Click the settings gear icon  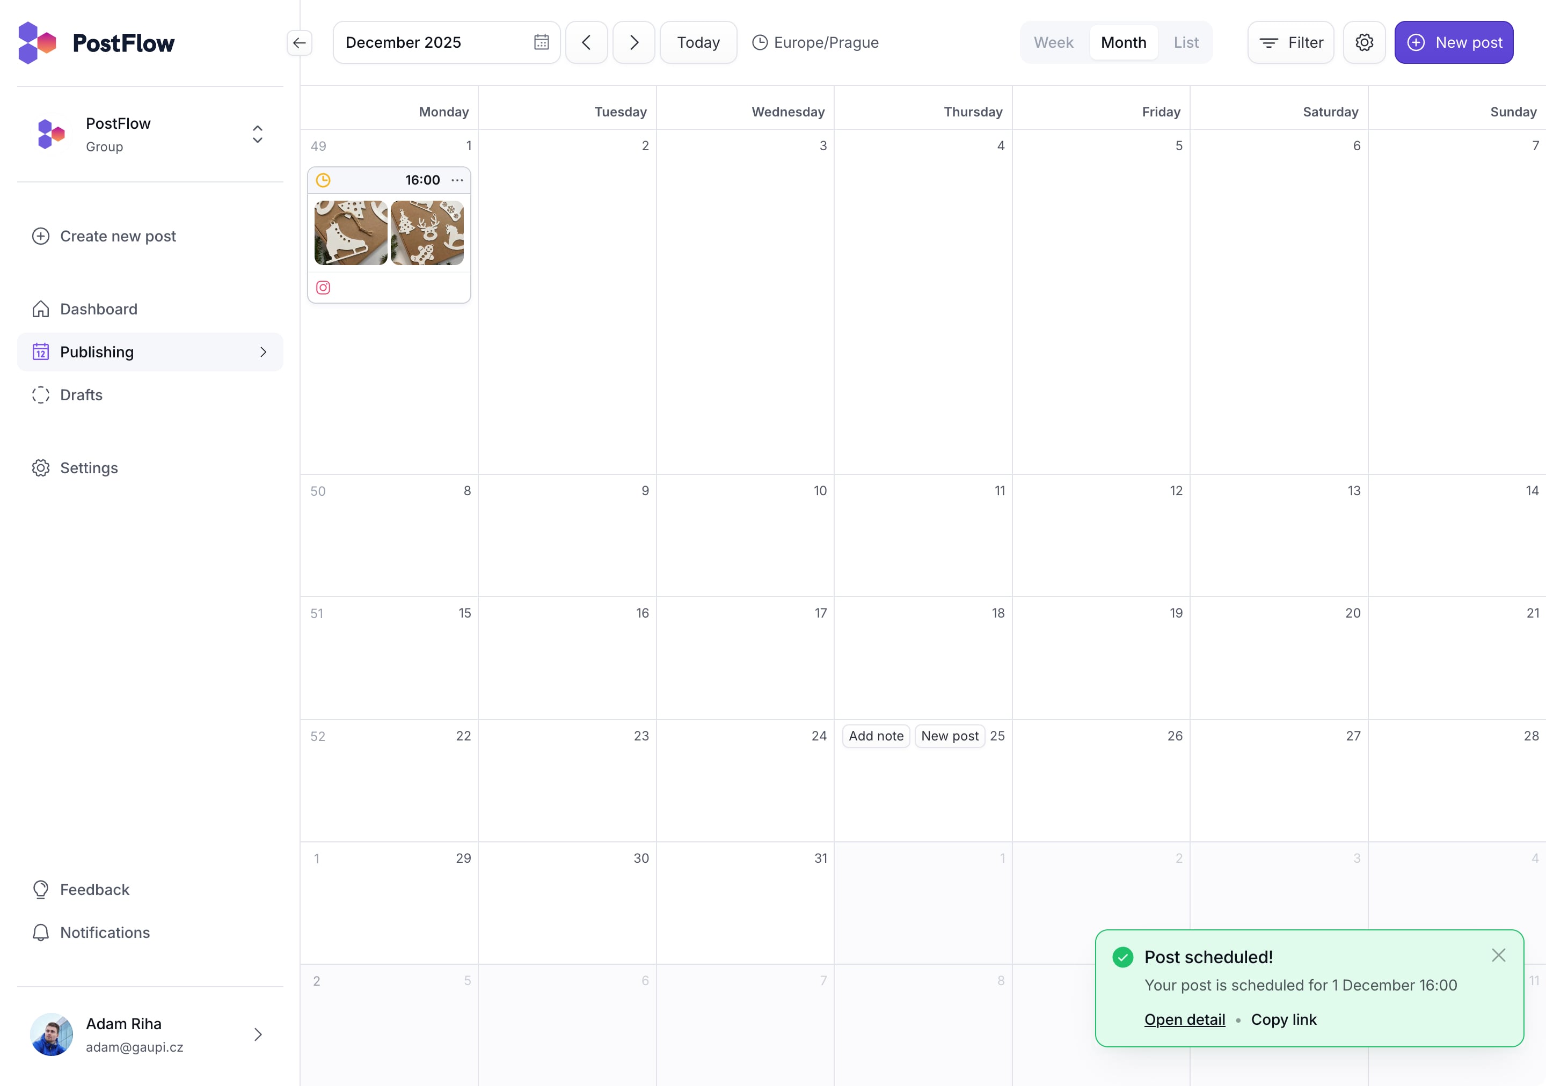[x=1365, y=42]
